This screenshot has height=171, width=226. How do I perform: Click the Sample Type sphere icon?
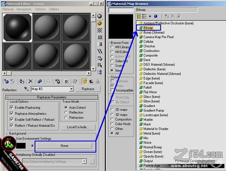pos(99,16)
